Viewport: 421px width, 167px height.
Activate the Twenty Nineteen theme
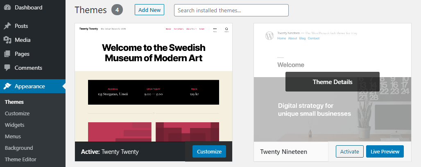(x=349, y=151)
